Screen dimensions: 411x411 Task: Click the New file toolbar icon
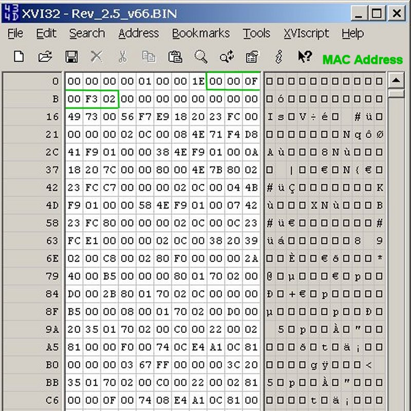[19, 57]
